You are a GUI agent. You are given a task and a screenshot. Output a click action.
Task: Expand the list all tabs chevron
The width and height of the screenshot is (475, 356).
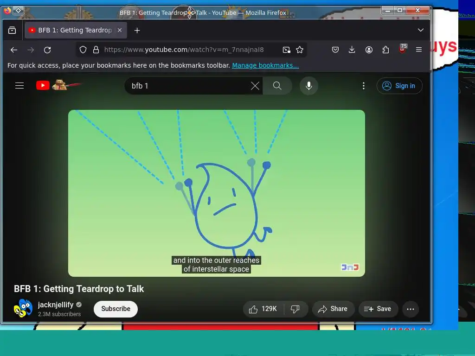pos(420,30)
